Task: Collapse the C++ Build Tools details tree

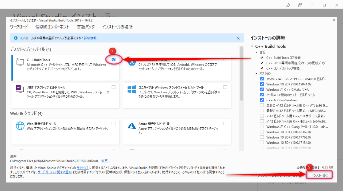Action: [252, 46]
